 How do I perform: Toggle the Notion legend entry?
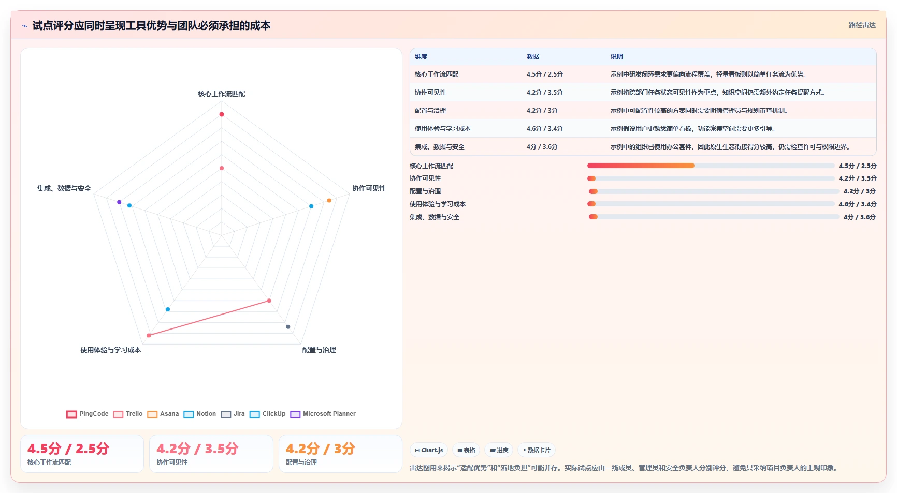click(199, 414)
